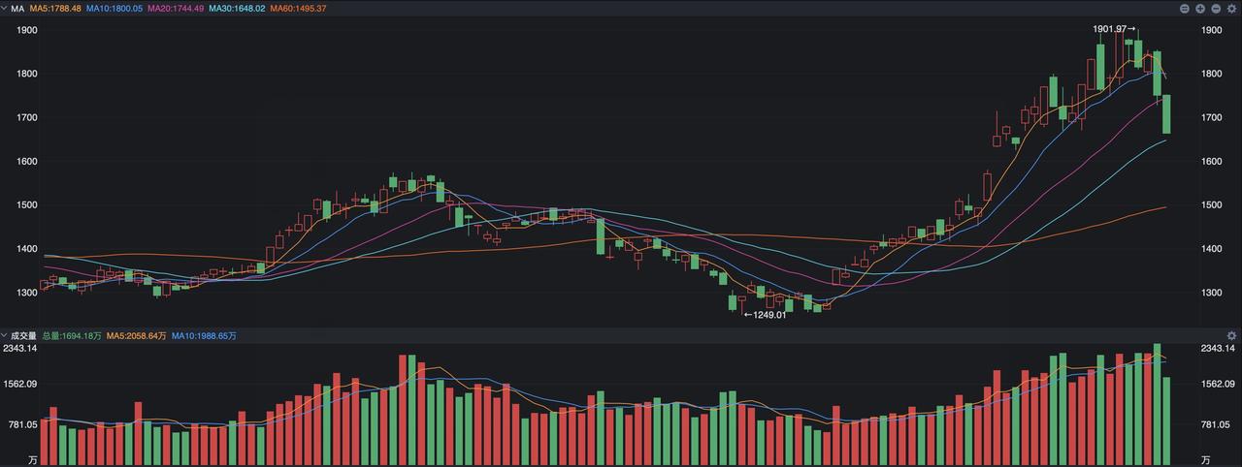Click the volume MA10:1988.65万 label
The height and width of the screenshot is (467, 1242).
pos(204,336)
